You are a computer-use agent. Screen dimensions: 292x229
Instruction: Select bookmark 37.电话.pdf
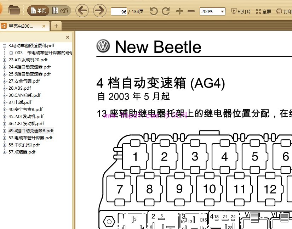point(20,102)
